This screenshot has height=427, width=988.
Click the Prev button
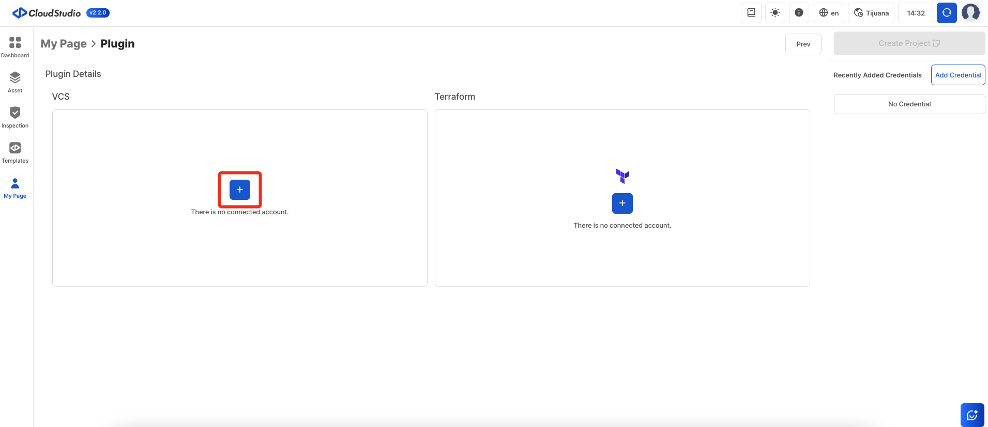[x=803, y=44]
